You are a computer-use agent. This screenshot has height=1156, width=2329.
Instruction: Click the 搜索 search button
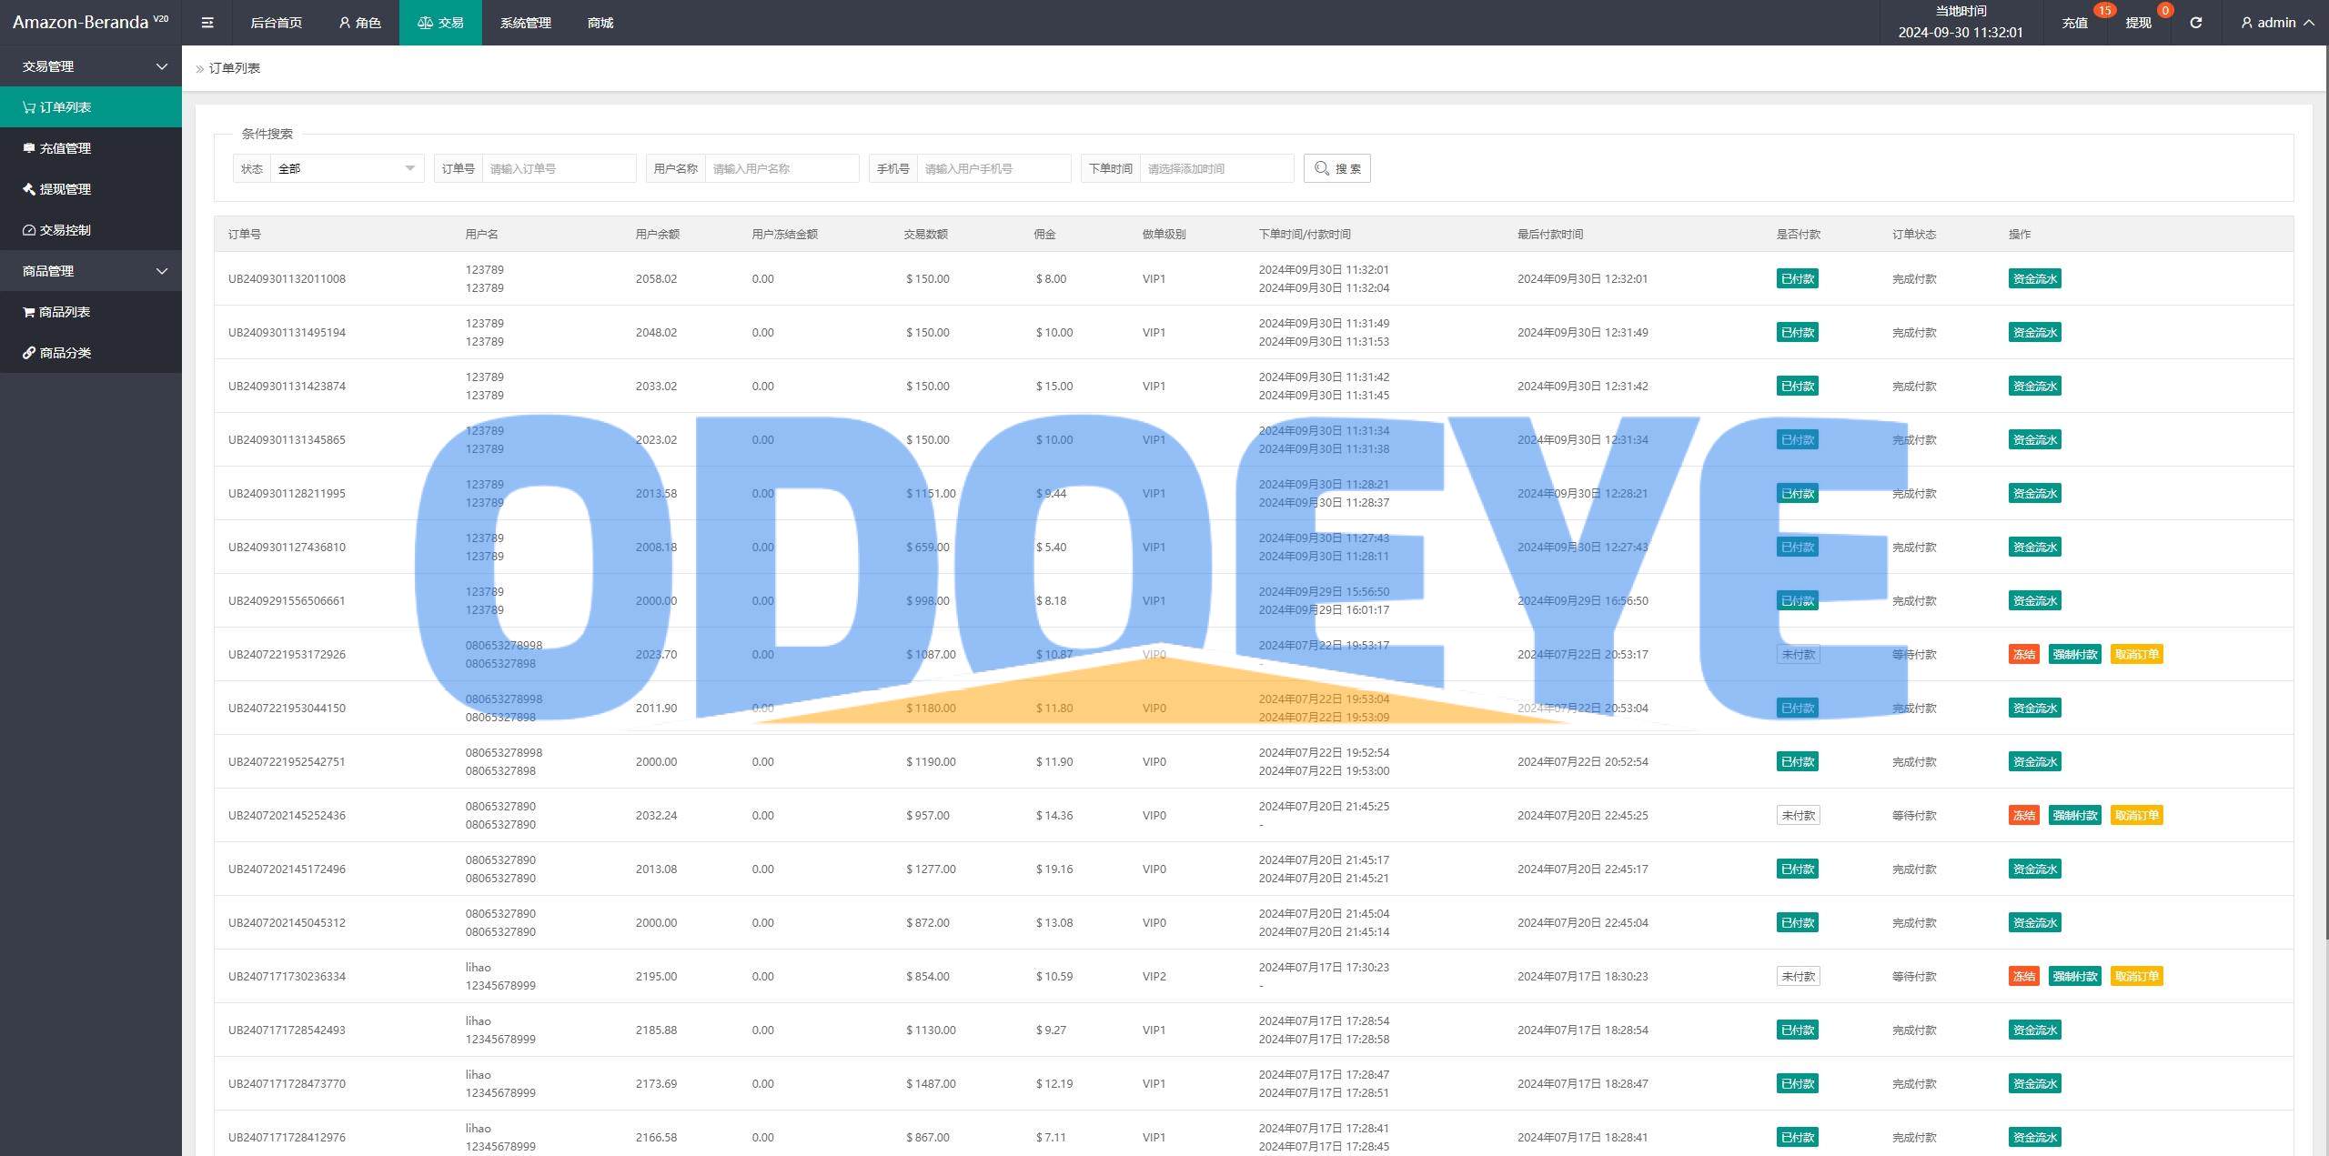[x=1336, y=168]
